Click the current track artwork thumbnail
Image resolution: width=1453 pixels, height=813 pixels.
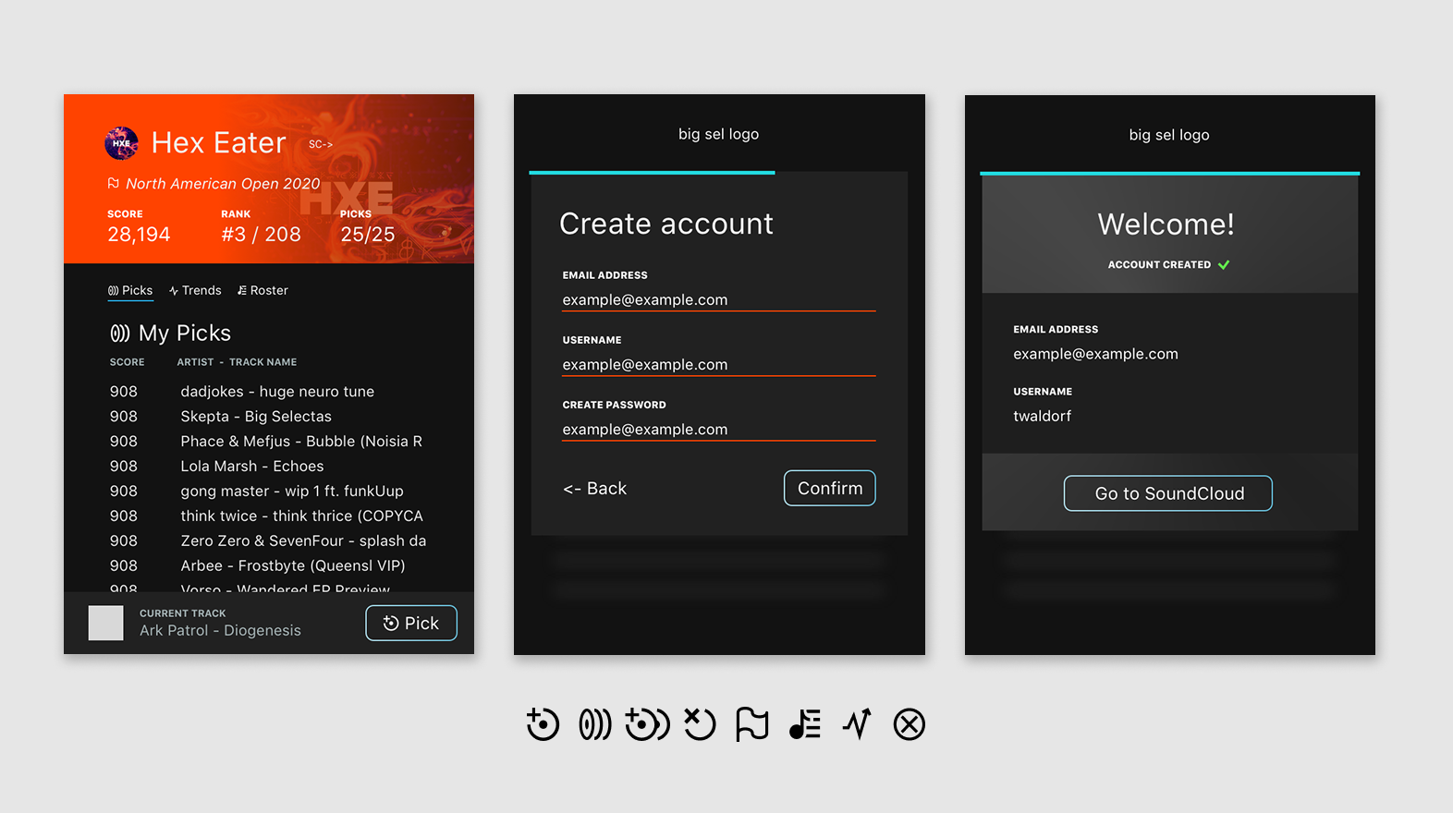click(x=105, y=623)
